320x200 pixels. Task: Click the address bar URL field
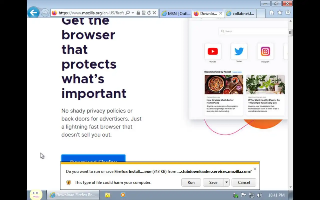point(91,13)
